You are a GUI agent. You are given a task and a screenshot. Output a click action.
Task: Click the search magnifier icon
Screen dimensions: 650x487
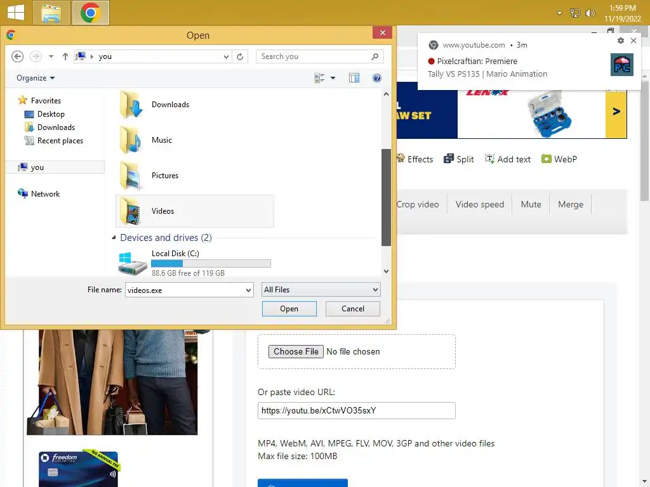click(375, 56)
